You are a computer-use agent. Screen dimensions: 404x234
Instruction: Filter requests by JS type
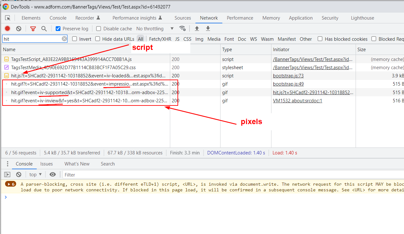[177, 39]
